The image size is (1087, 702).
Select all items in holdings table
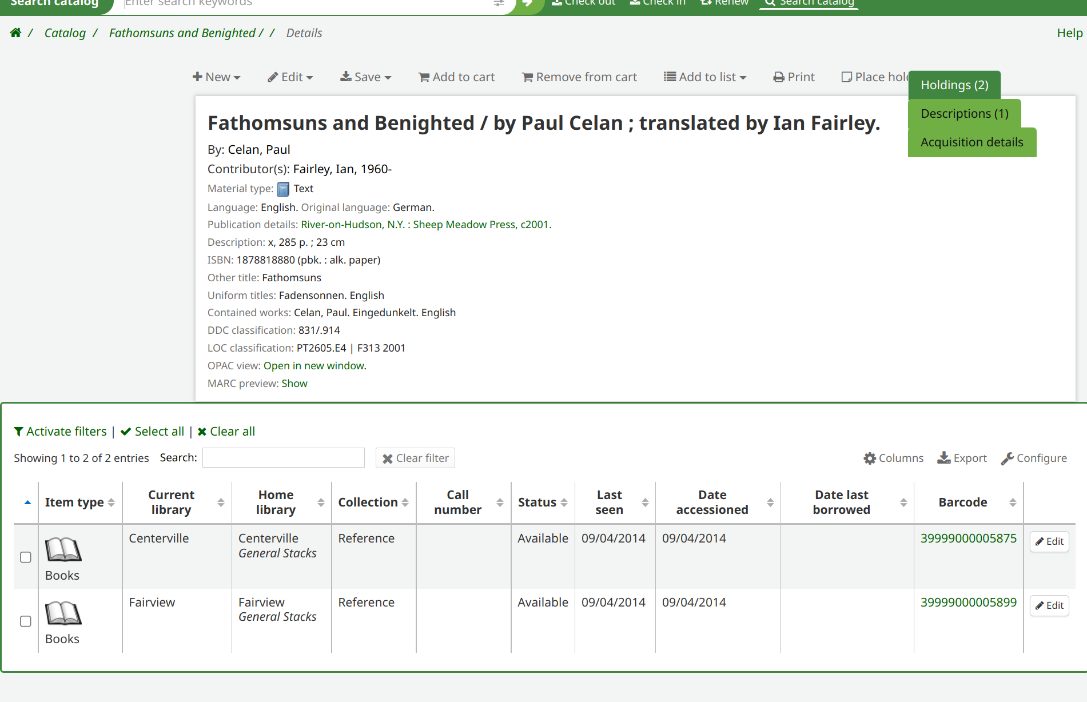tap(153, 432)
